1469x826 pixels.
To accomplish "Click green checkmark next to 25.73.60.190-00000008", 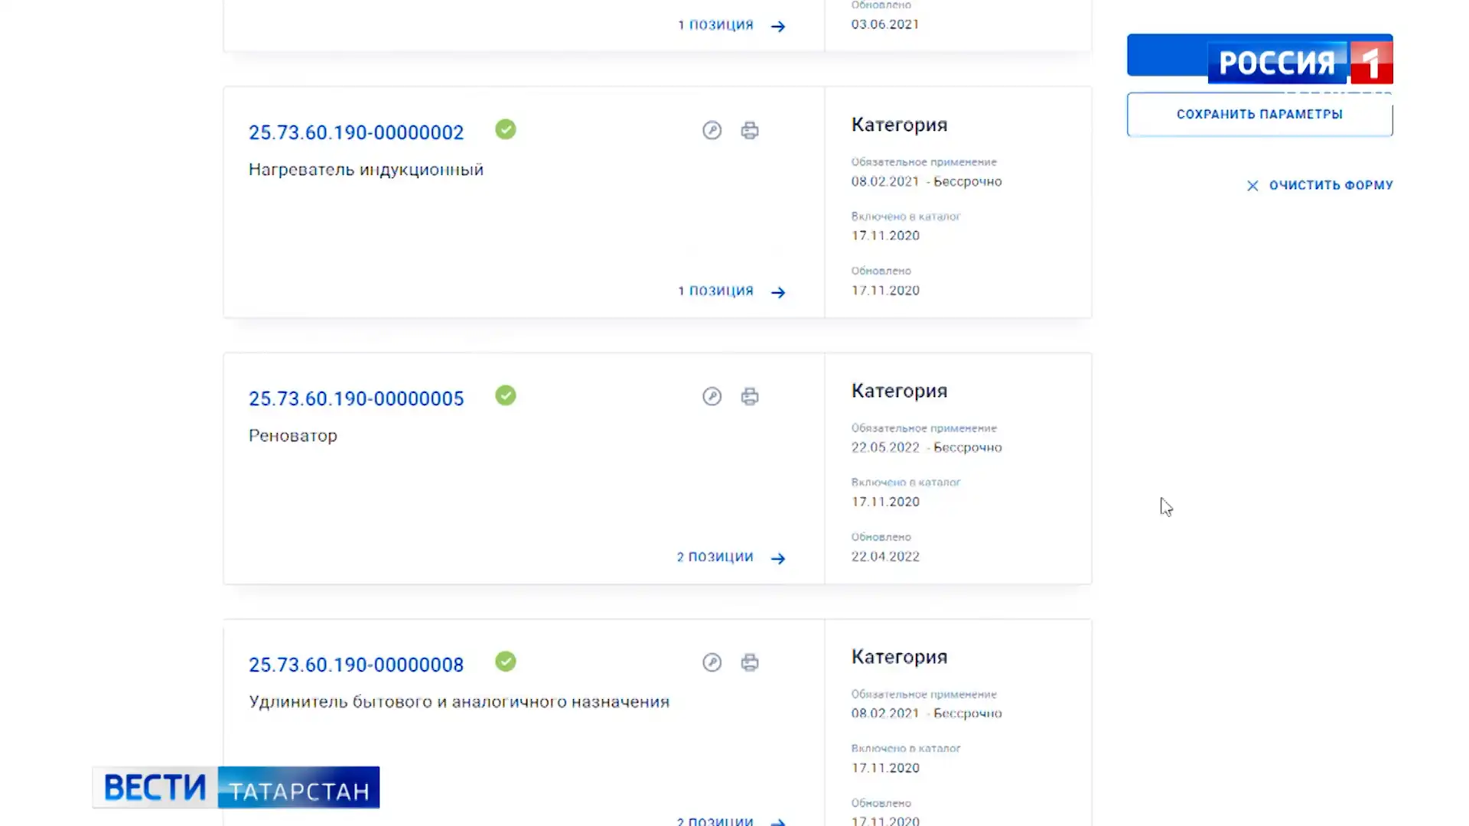I will click(x=506, y=662).
